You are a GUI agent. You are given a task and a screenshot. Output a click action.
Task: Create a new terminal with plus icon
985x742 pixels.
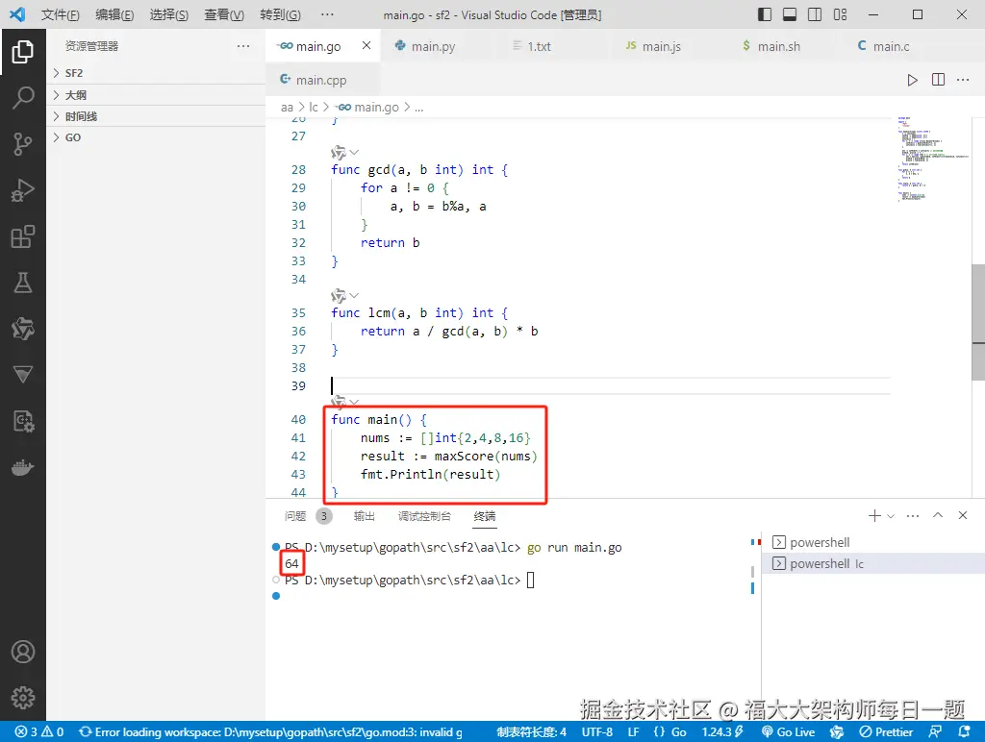tap(874, 515)
